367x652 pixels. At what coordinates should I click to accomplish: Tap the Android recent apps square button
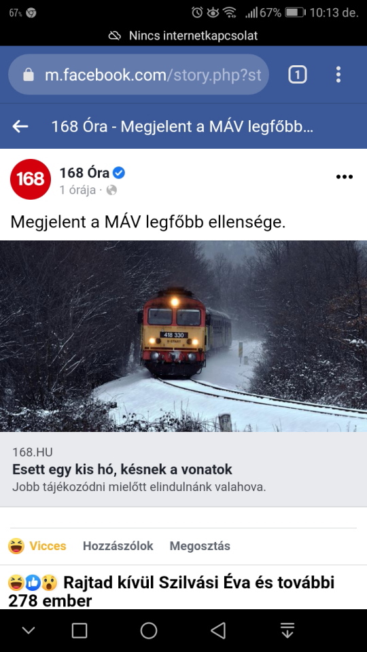[x=79, y=630]
